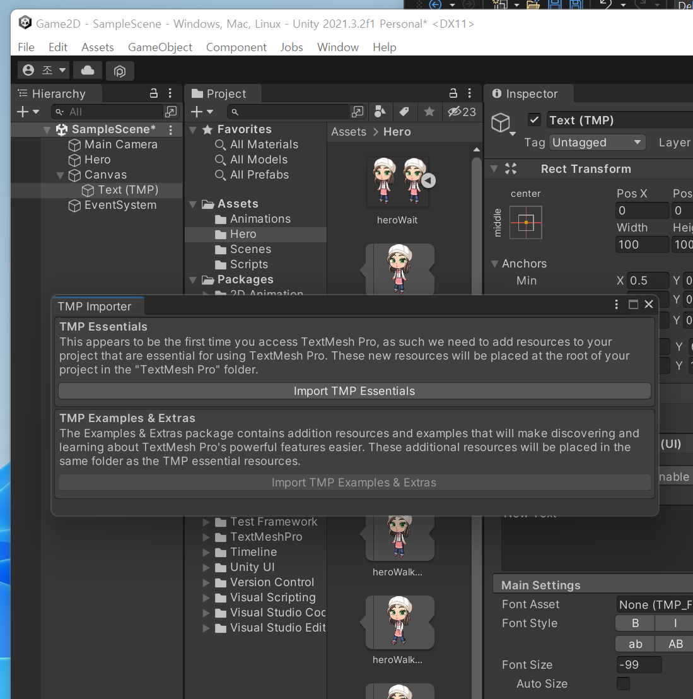Click the Project search field
Viewport: 693px width, 699px height.
(288, 112)
